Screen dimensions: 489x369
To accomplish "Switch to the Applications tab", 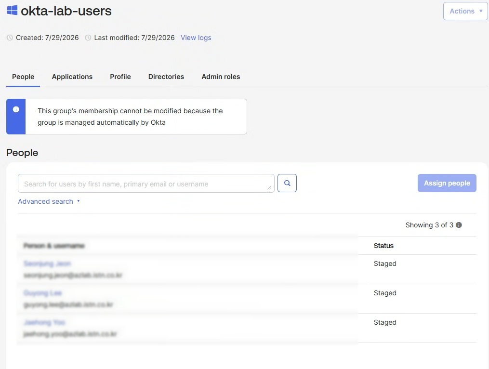I will (x=72, y=77).
